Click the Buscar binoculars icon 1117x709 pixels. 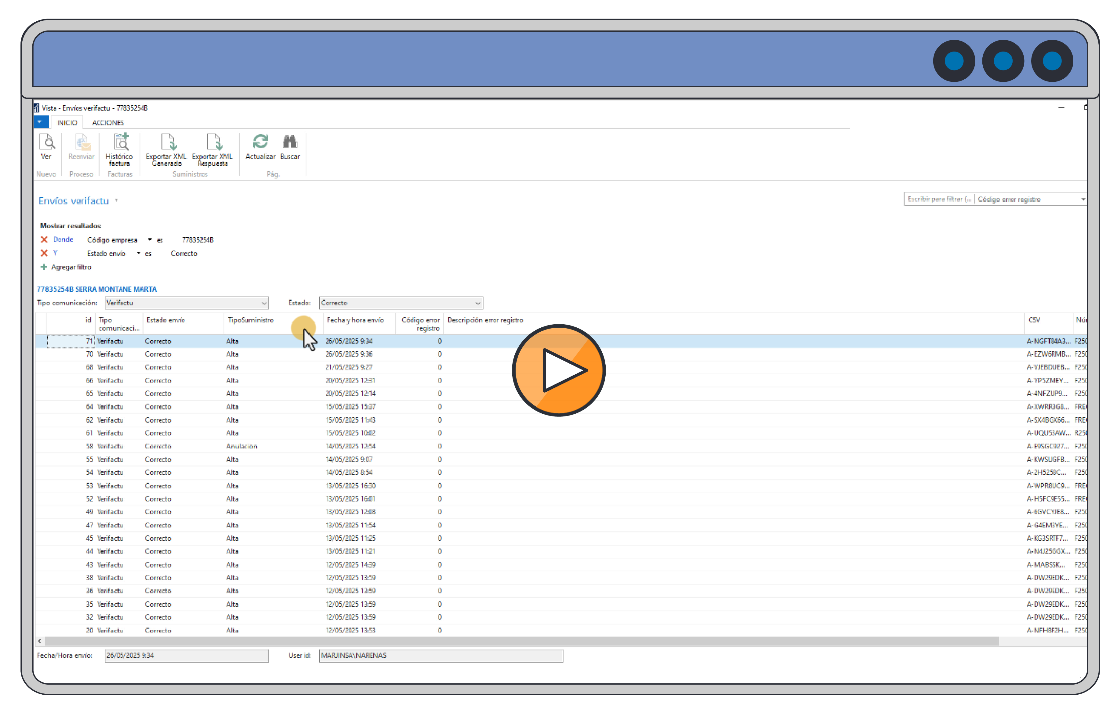pos(290,142)
